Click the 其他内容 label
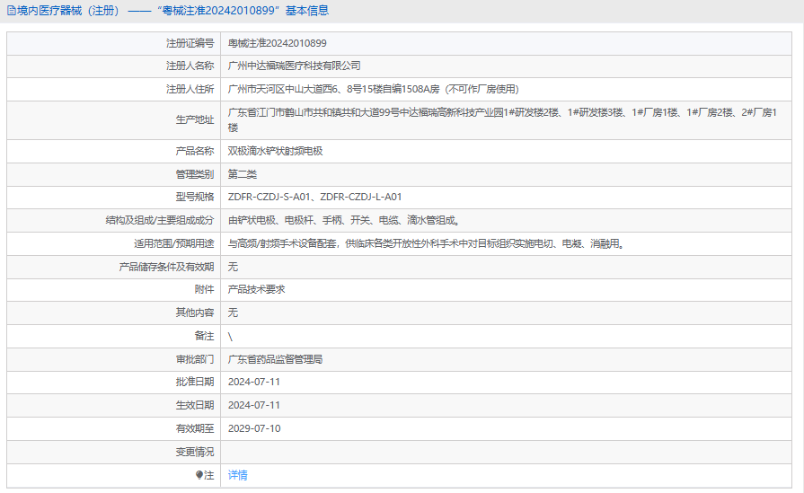The width and height of the screenshot is (804, 493). pyautogui.click(x=194, y=313)
